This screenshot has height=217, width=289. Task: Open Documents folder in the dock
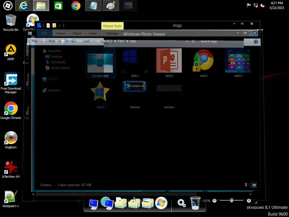(x=121, y=203)
